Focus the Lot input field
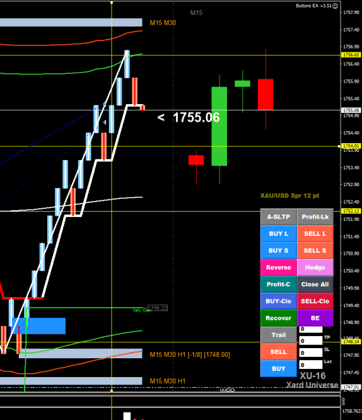The width and height of the screenshot is (362, 420). tap(311, 364)
